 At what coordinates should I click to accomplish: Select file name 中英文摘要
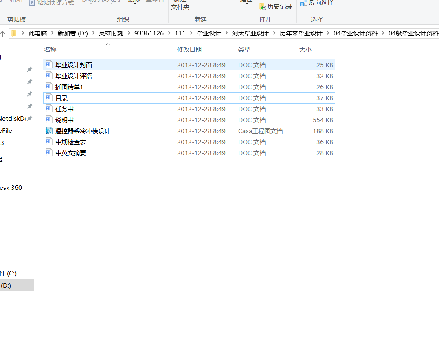(70, 153)
